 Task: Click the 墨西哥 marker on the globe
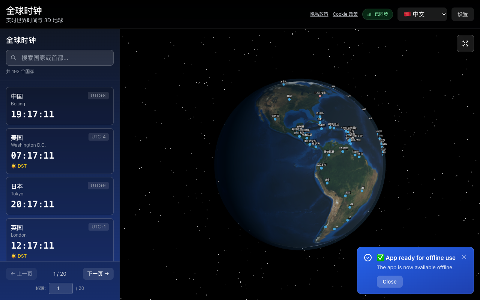(275, 119)
